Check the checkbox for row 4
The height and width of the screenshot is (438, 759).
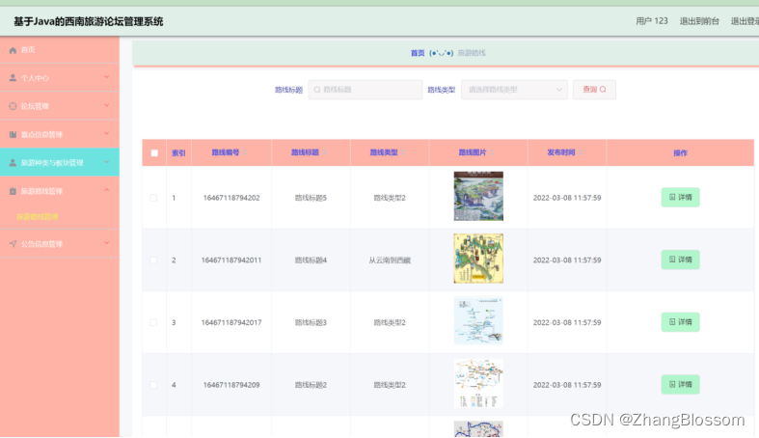(153, 385)
